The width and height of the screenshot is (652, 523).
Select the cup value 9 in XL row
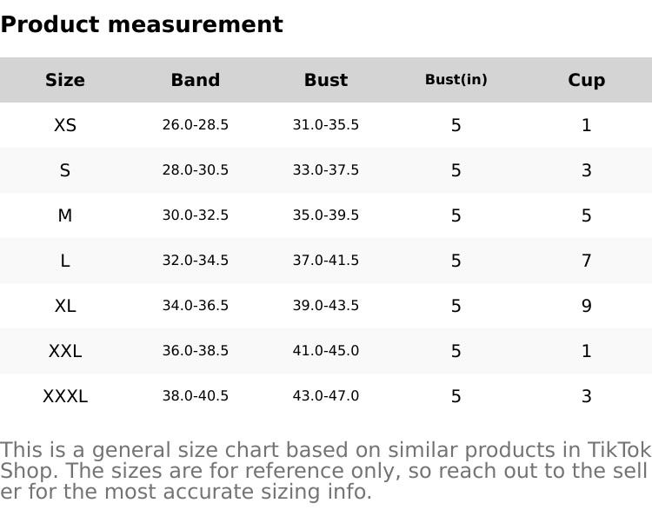pyautogui.click(x=587, y=306)
